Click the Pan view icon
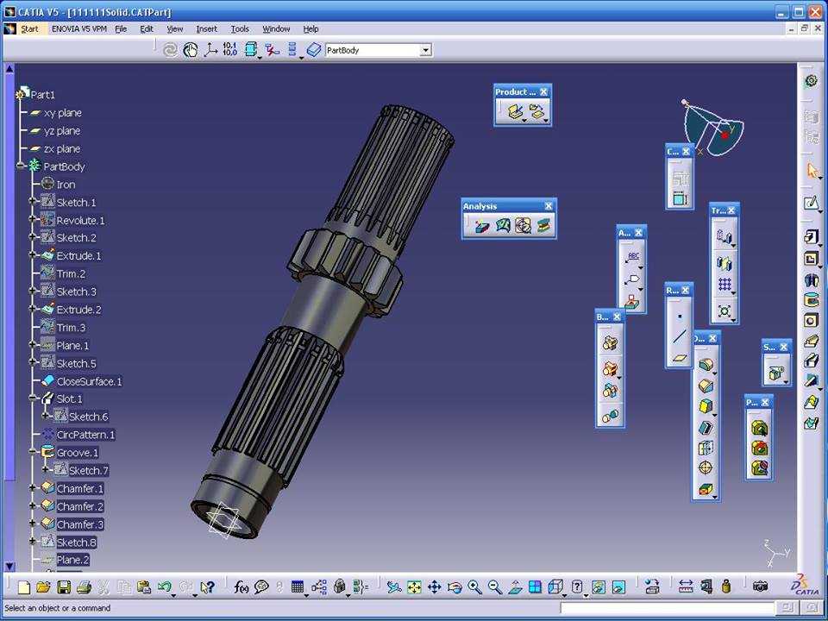This screenshot has height=621, width=828. pos(434,587)
